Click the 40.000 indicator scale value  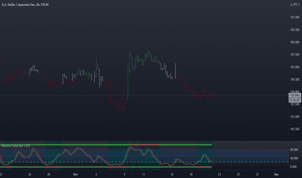tap(294, 158)
